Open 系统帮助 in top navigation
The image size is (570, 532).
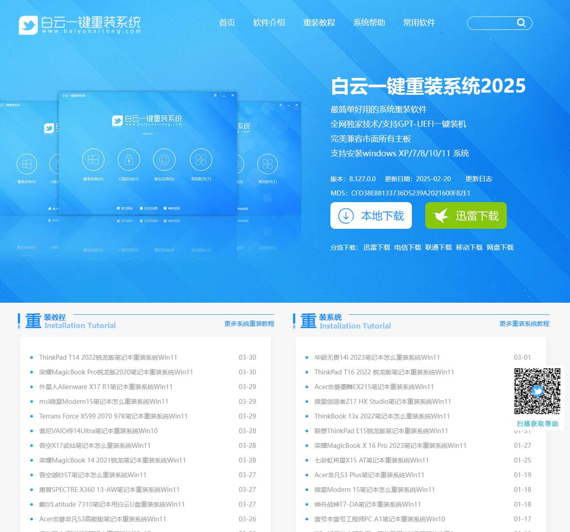[x=369, y=23]
